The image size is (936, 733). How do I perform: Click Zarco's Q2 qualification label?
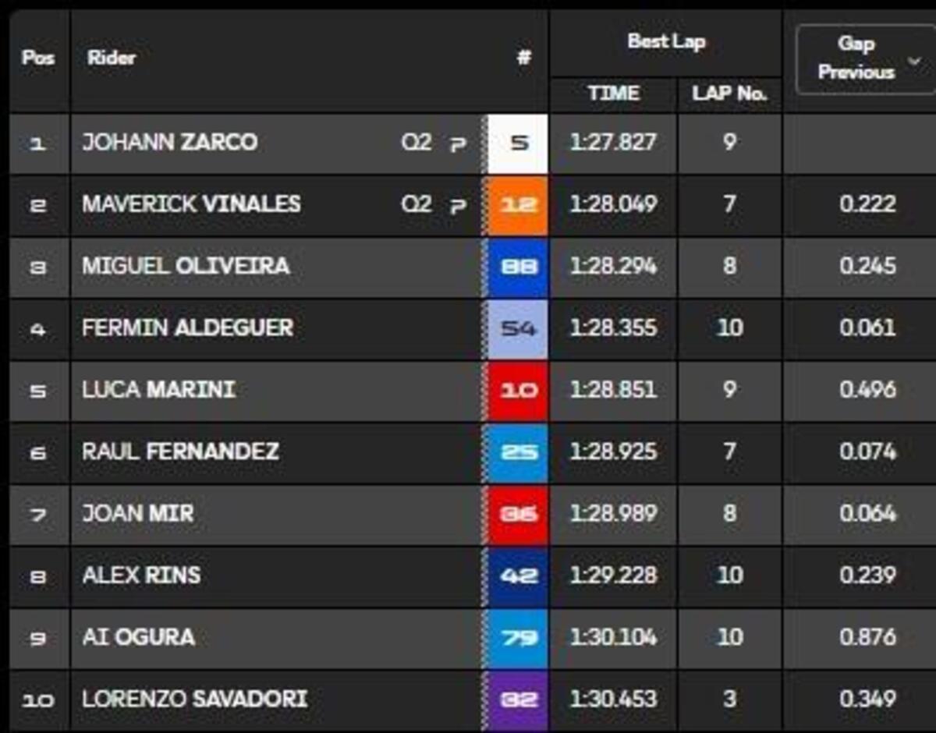[416, 143]
